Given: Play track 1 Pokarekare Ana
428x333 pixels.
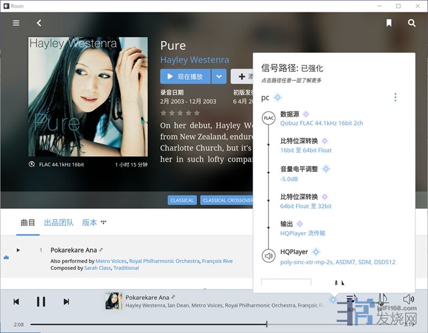Looking at the screenshot, I should pos(18,250).
